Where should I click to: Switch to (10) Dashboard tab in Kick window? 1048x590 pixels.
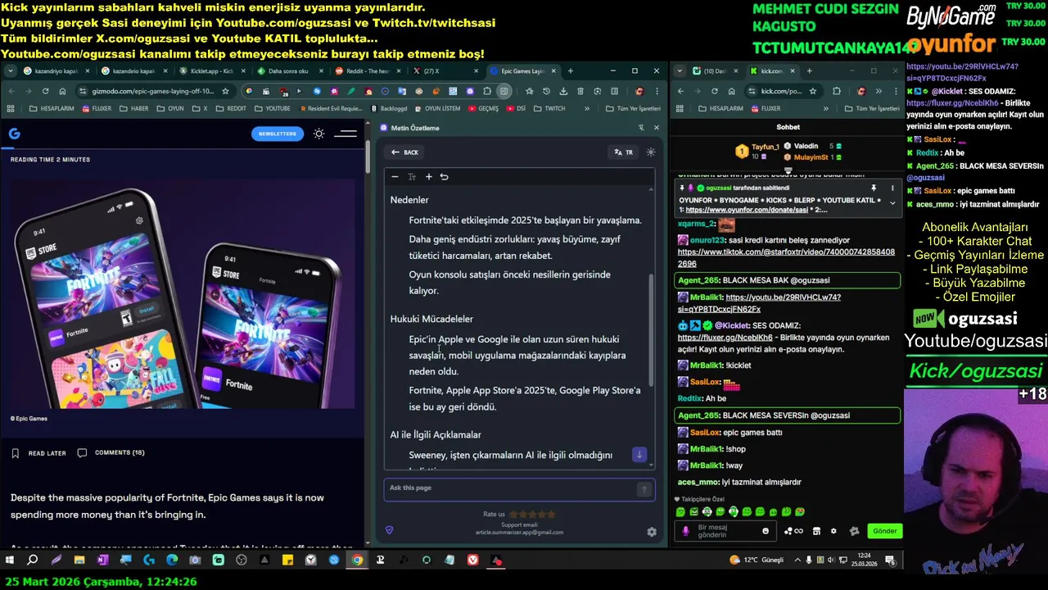click(x=714, y=71)
